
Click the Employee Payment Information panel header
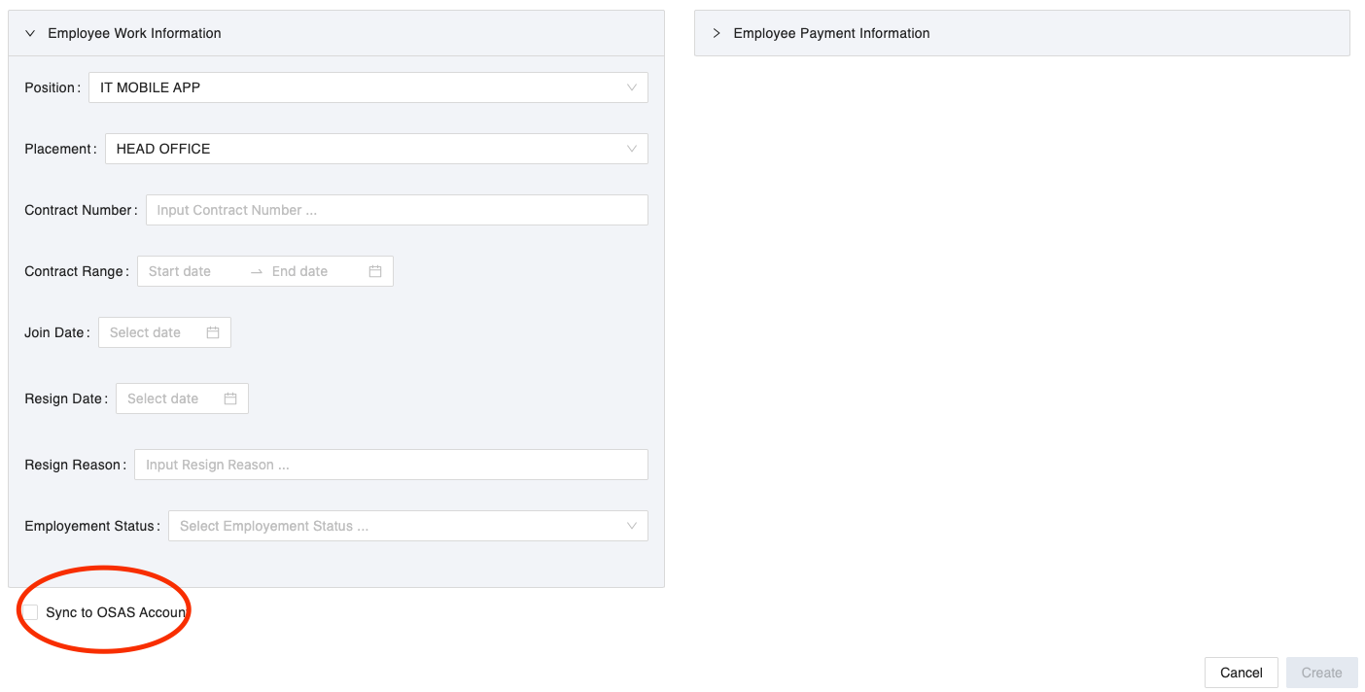[x=1021, y=33]
